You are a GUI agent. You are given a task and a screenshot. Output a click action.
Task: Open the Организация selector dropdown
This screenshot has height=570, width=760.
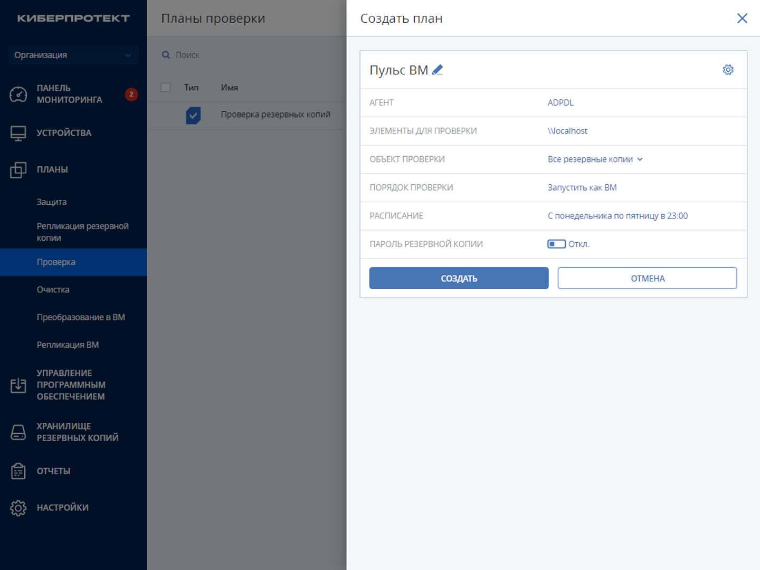point(73,55)
